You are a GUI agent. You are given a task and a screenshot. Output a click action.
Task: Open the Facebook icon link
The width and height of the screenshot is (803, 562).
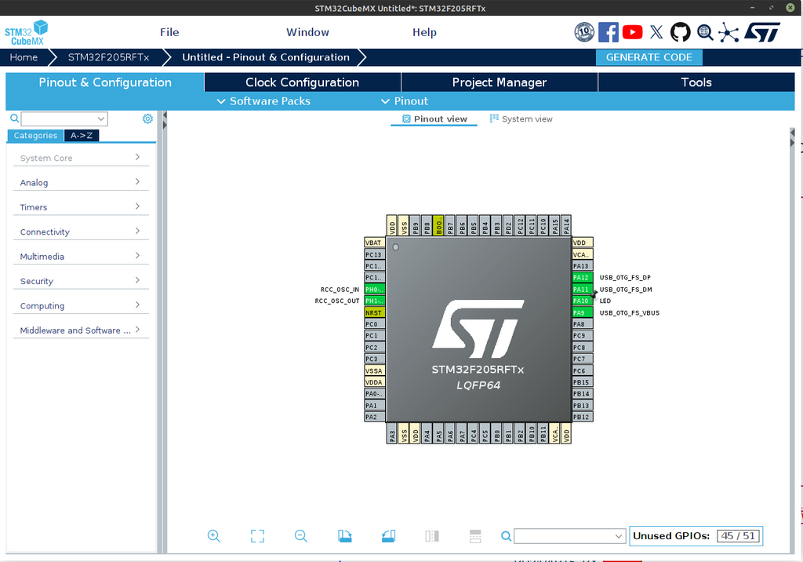609,32
